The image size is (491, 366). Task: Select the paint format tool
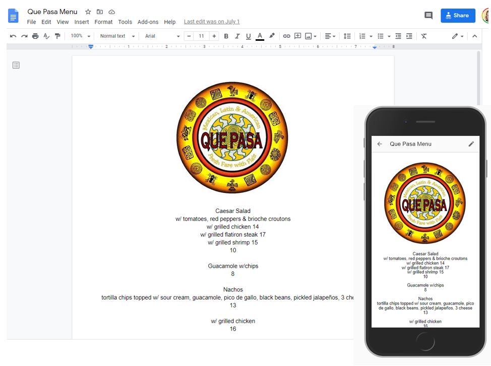57,36
